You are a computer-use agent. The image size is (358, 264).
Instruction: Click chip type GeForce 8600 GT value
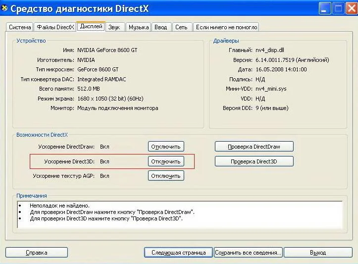[98, 69]
